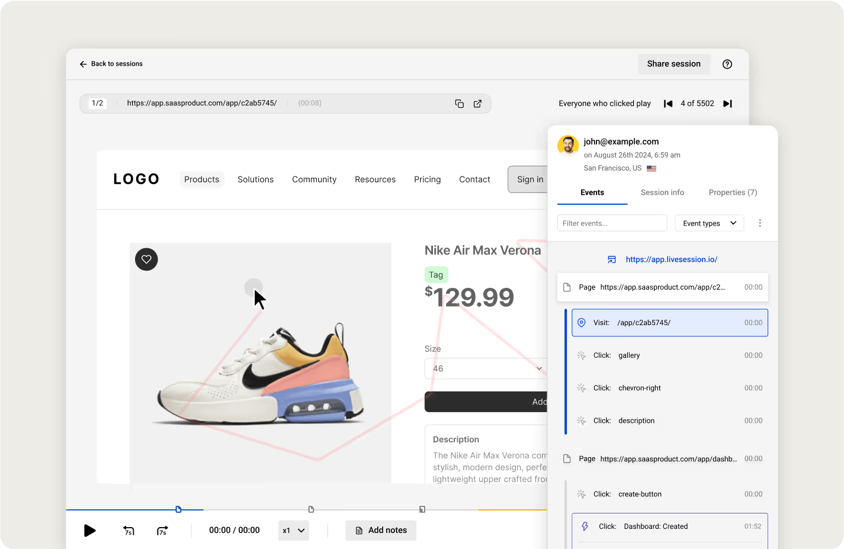
Task: Open the Products nav item
Action: 201,179
